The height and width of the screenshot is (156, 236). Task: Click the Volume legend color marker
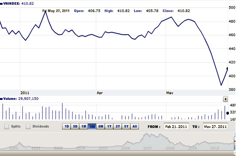[1, 99]
